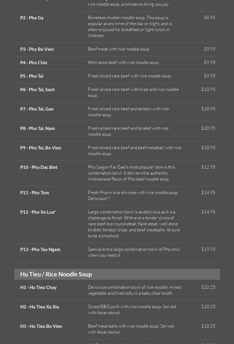Choose the H2 - Hu Tieu Xa Xiu item

click(x=40, y=307)
